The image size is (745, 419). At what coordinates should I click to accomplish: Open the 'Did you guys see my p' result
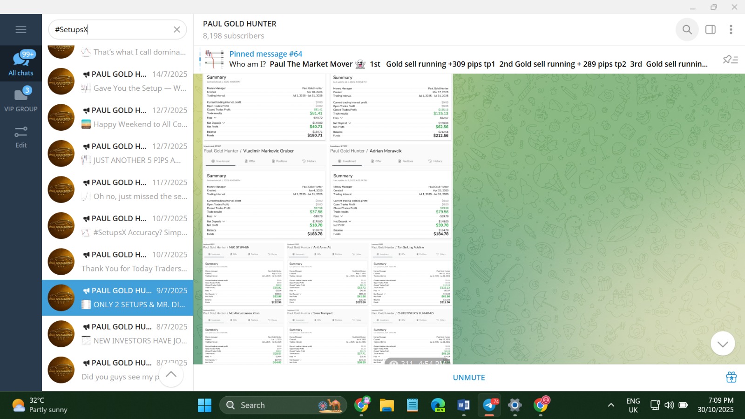(x=117, y=370)
